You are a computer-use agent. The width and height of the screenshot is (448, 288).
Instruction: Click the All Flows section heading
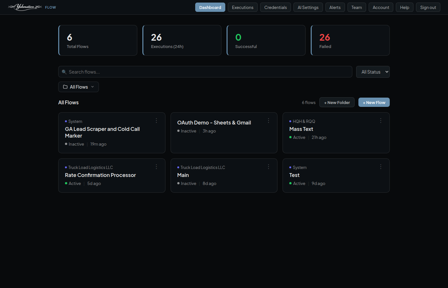68,102
